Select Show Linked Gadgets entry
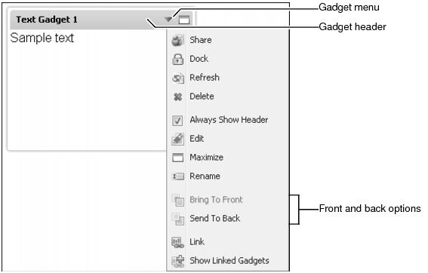 point(227,261)
